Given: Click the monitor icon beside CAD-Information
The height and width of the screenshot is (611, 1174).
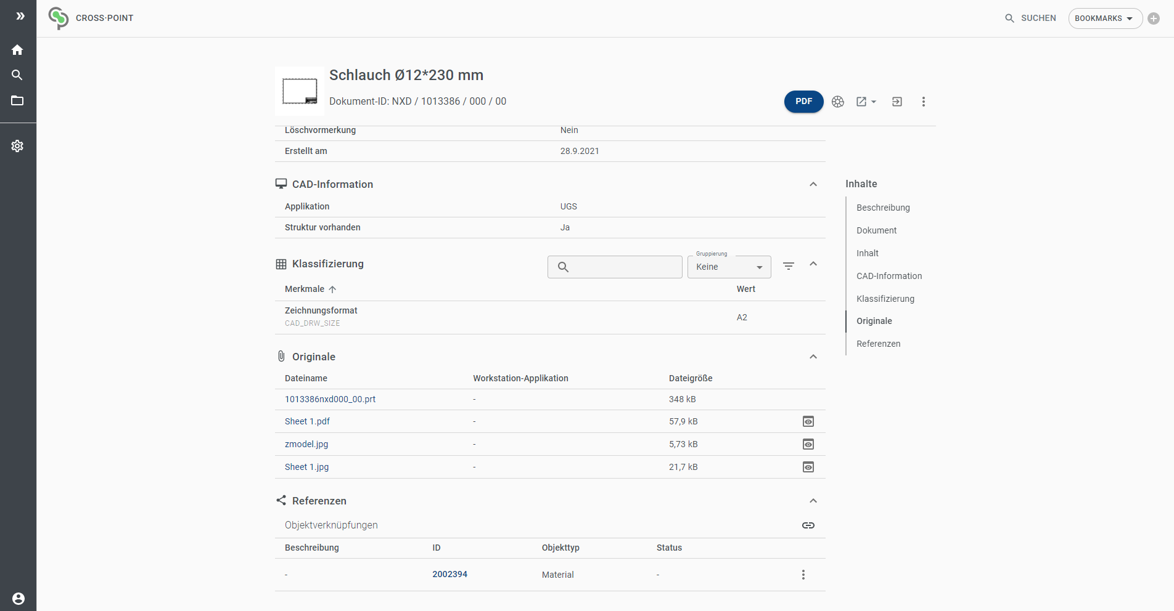Looking at the screenshot, I should point(281,184).
